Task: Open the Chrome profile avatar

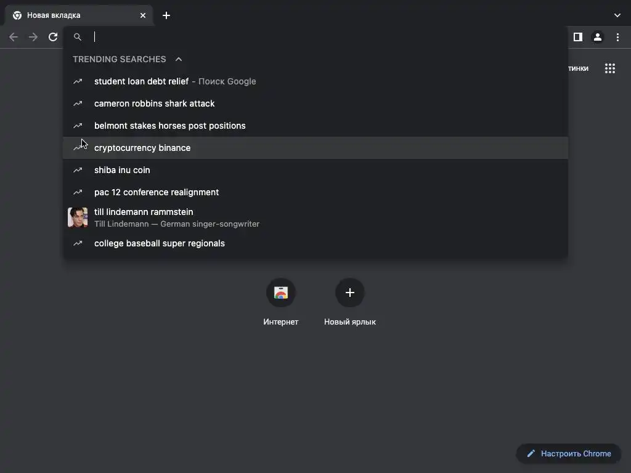Action: point(597,37)
